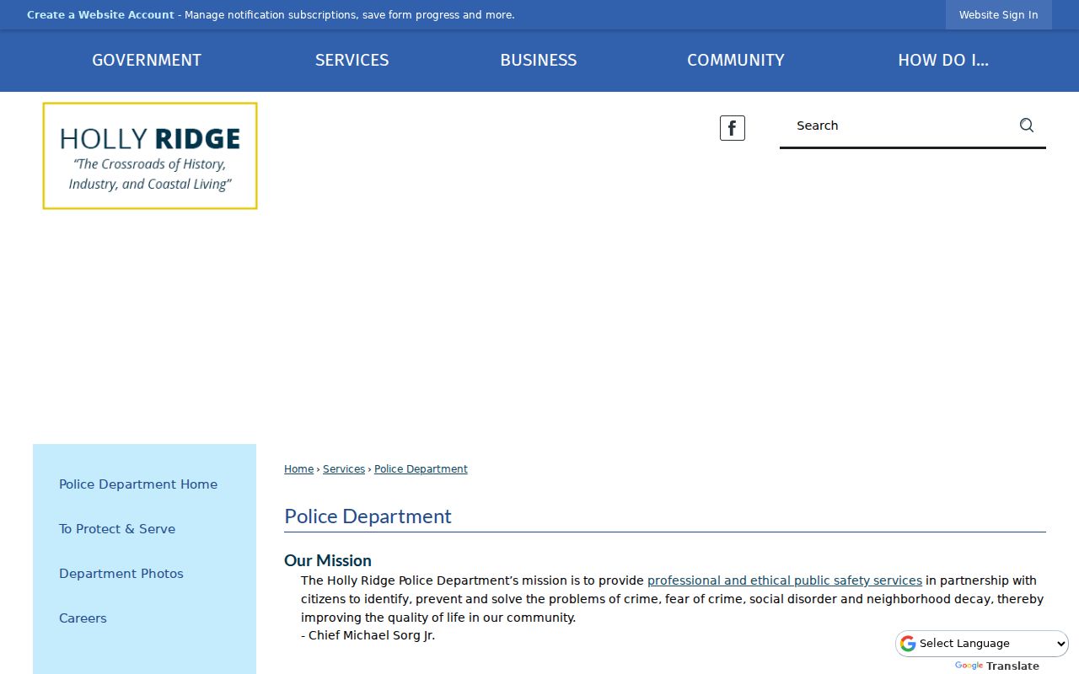Click the Police Department breadcrumb link
Image resolution: width=1079 pixels, height=674 pixels.
coord(421,469)
